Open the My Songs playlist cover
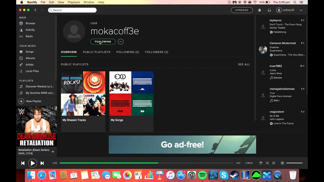 tap(131, 94)
